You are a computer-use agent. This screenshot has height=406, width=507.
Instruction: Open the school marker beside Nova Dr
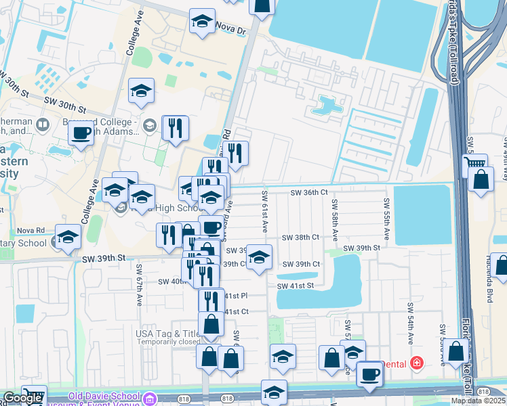click(x=202, y=21)
